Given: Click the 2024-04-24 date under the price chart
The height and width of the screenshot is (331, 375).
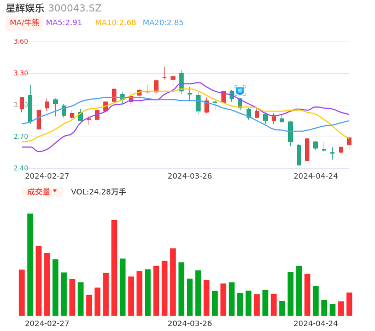Looking at the screenshot, I should 316,176.
